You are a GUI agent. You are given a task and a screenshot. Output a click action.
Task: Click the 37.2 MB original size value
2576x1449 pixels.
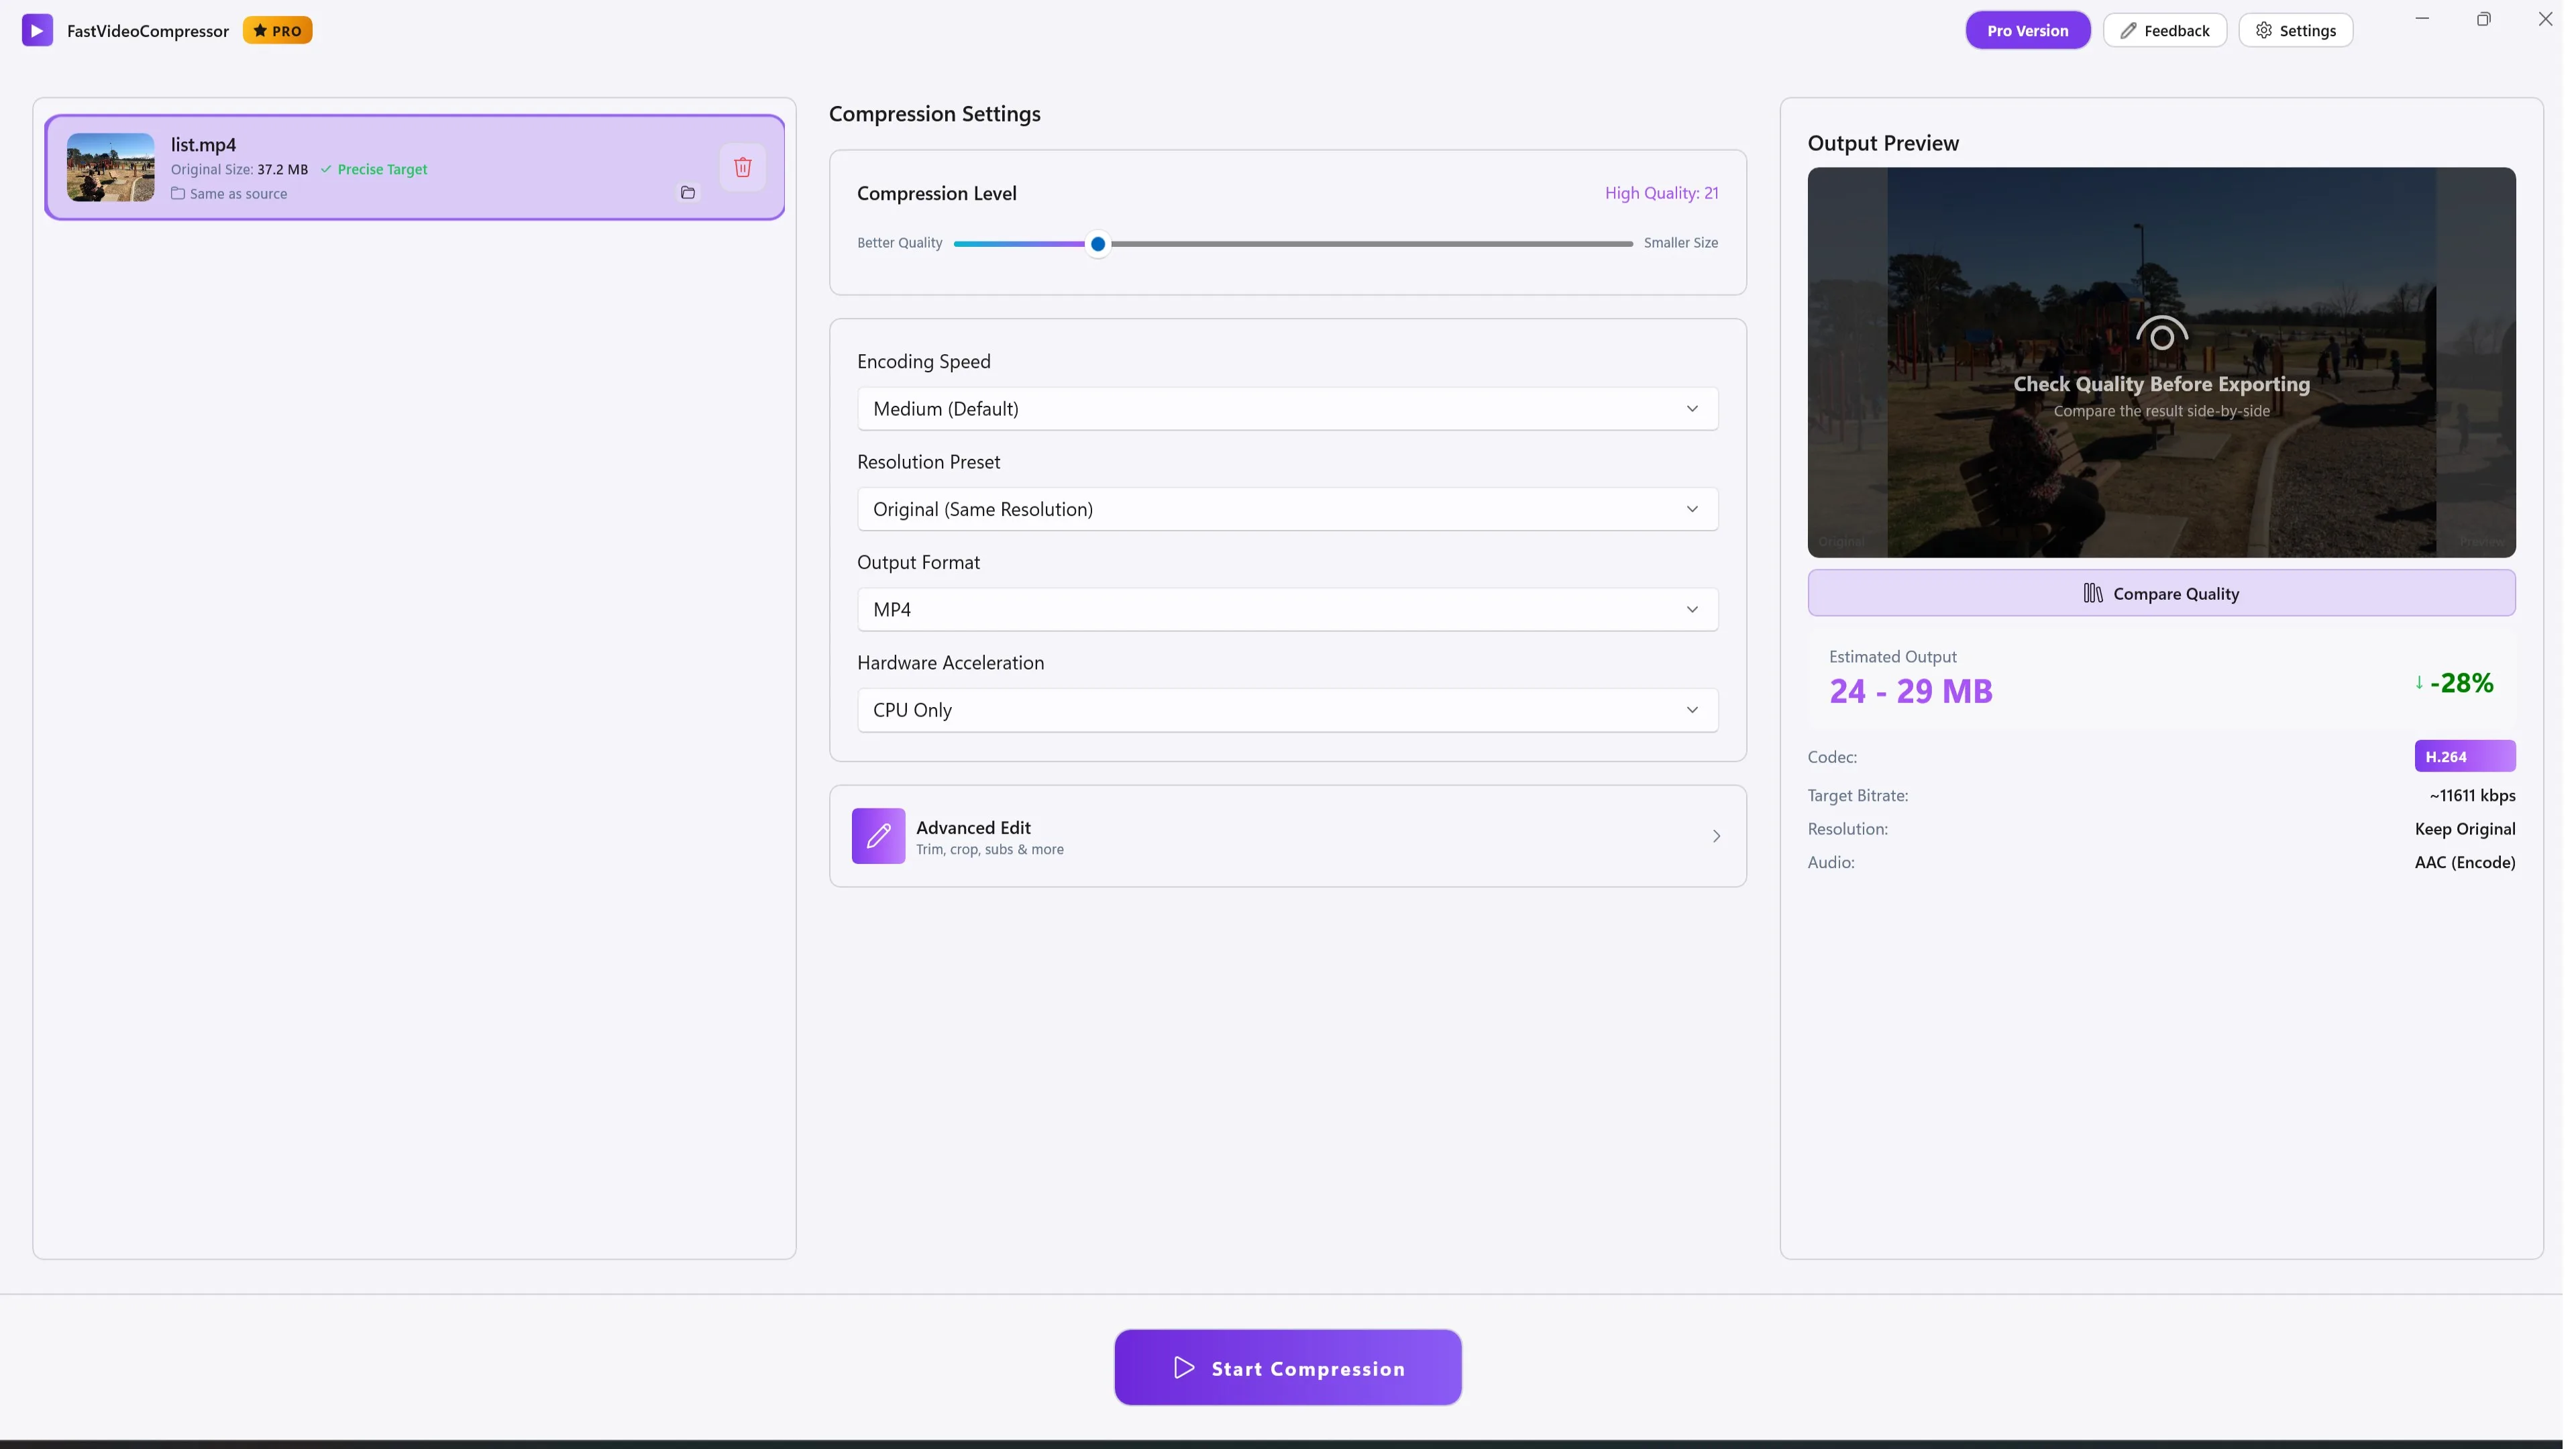click(x=283, y=169)
